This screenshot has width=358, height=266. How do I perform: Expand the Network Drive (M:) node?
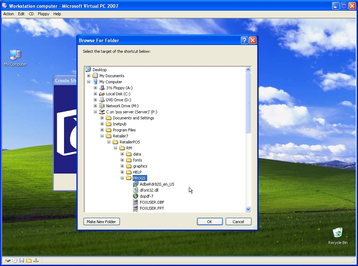pos(96,106)
